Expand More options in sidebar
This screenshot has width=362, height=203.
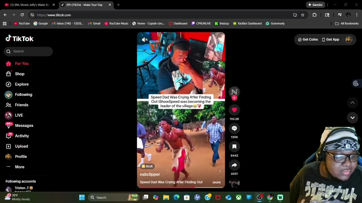(15, 167)
